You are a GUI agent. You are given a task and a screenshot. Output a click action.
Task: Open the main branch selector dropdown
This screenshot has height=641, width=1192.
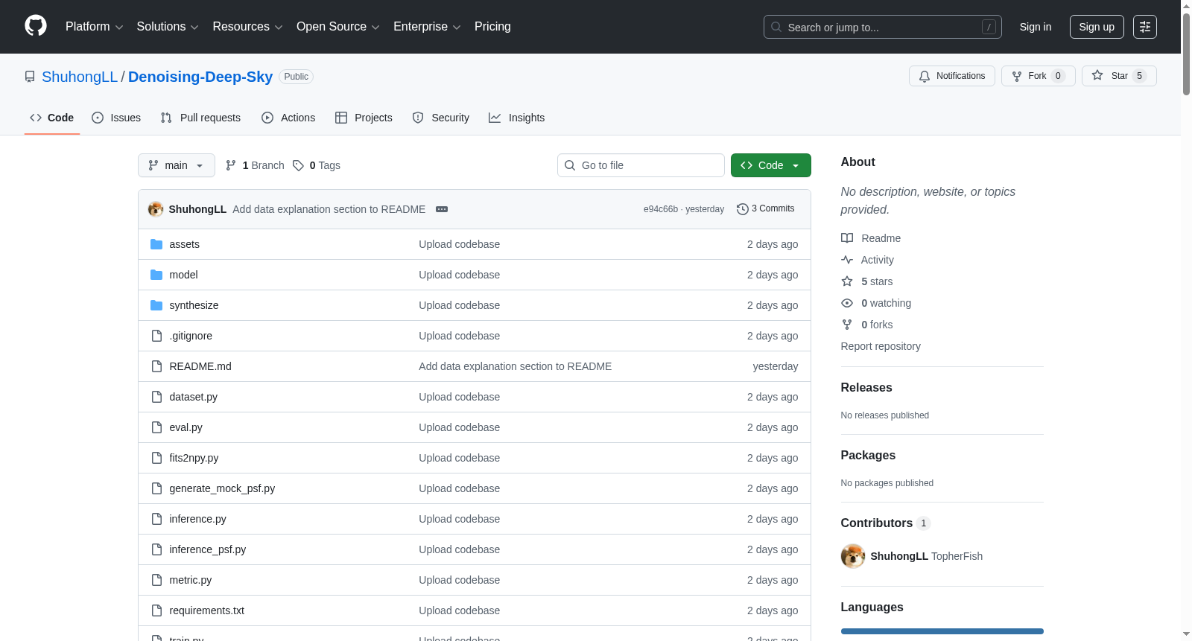[x=177, y=165]
